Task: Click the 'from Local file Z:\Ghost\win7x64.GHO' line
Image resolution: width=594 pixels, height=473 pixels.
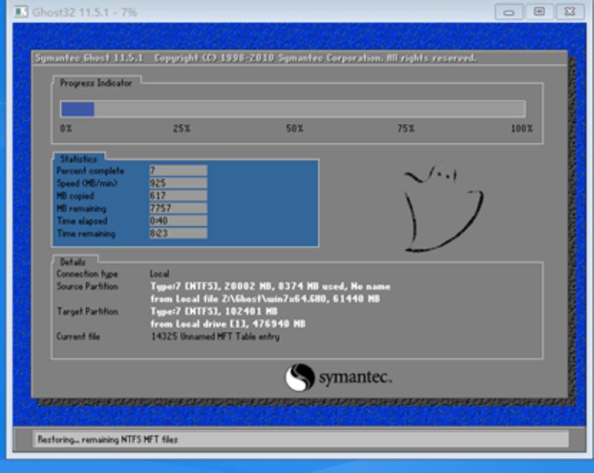Action: [x=265, y=299]
